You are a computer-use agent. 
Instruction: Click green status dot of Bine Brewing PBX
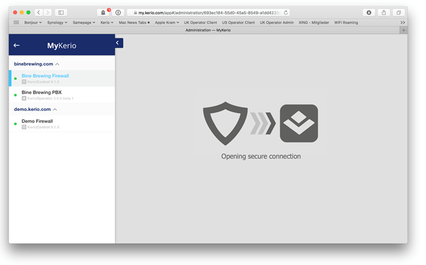pos(16,95)
